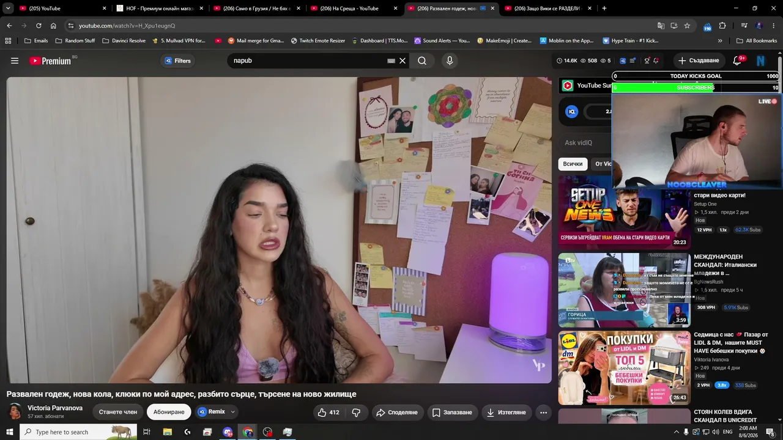Open 'Седмица с нас' video title
The width and height of the screenshot is (783, 440).
click(731, 343)
